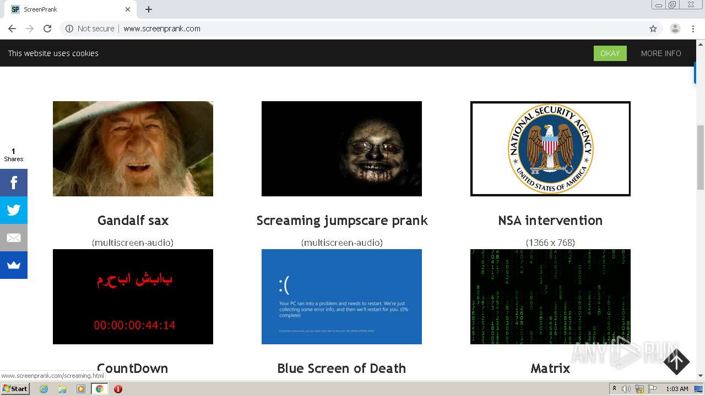
Task: Open Internet Explorer from taskbar
Action: tap(44, 389)
